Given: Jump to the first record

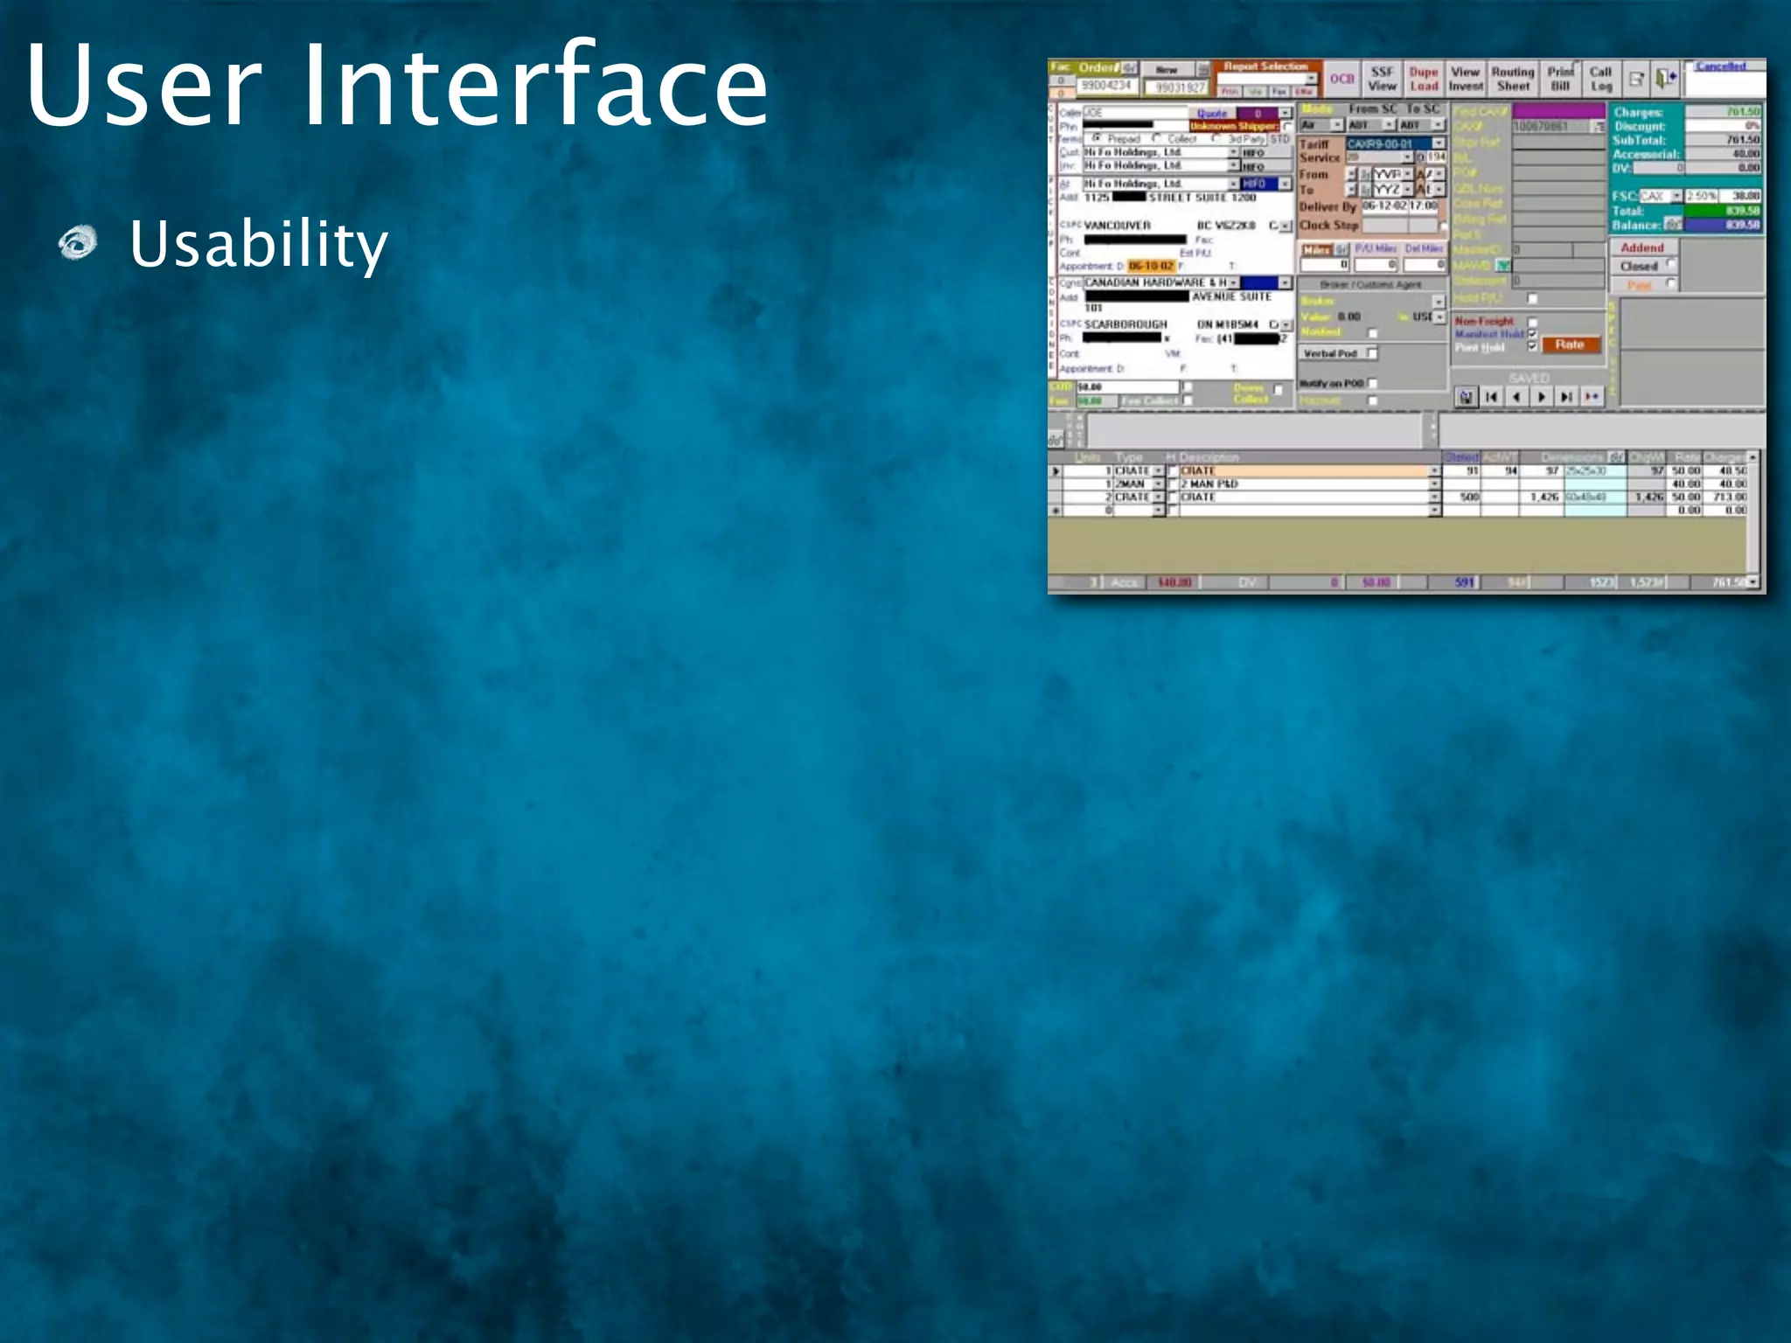Looking at the screenshot, I should (1492, 397).
